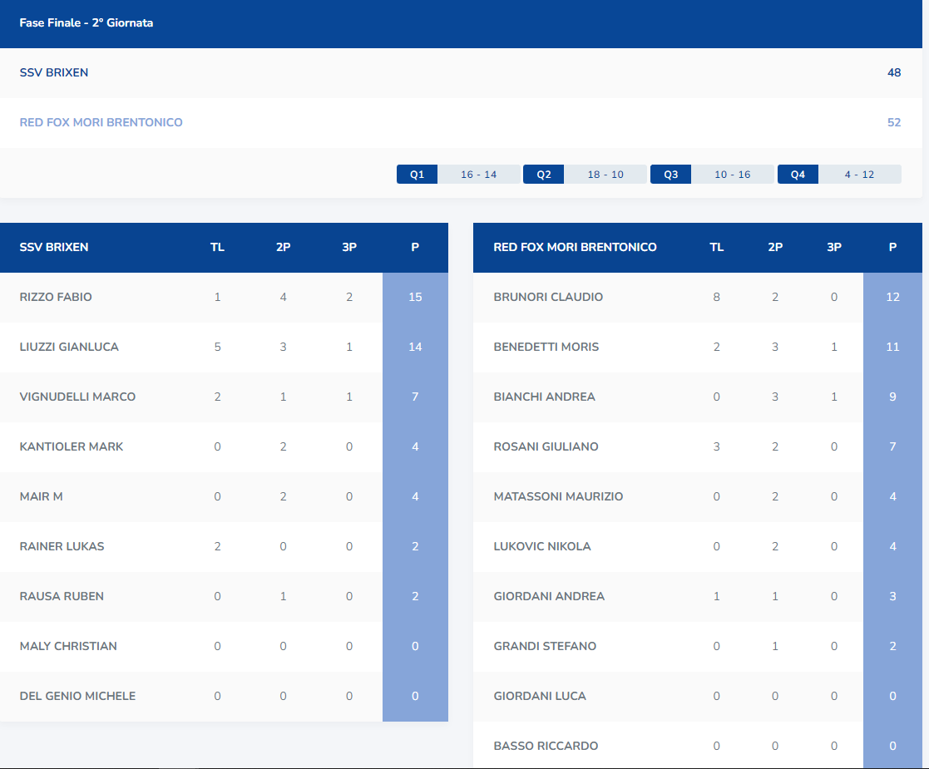Open the RED FOX MORI BRENTONICO team link
The width and height of the screenshot is (929, 769).
101,123
